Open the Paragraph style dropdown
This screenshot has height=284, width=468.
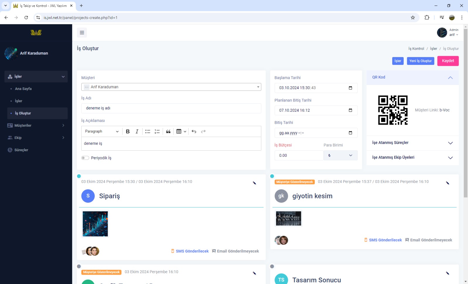(101, 132)
